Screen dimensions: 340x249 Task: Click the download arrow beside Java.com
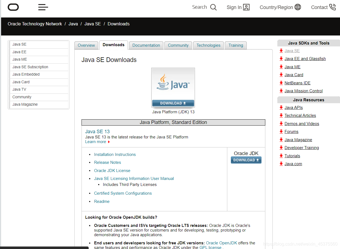(x=281, y=164)
